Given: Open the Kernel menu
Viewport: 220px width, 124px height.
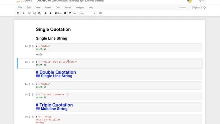Looking at the screenshot, I should coord(68,8).
